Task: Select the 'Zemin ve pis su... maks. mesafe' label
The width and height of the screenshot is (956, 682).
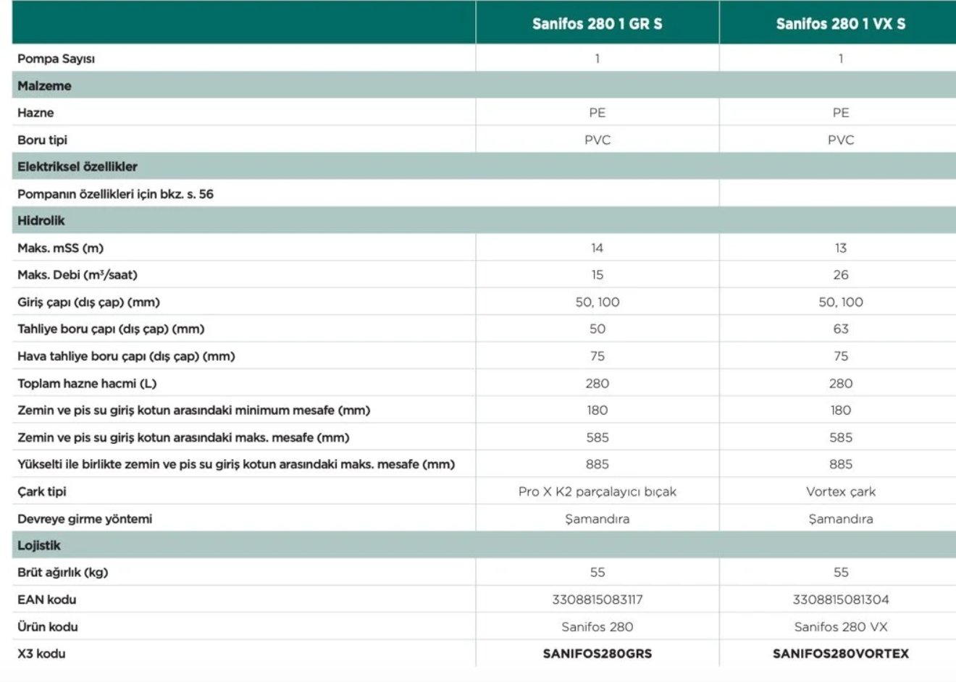Action: [183, 438]
